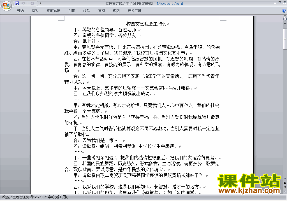
Task: Expand the undo history arrow
Action: 27,3
